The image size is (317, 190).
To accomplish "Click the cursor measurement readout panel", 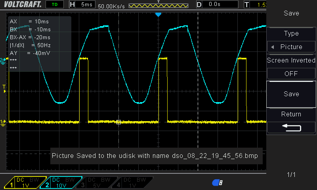I will click(40, 44).
